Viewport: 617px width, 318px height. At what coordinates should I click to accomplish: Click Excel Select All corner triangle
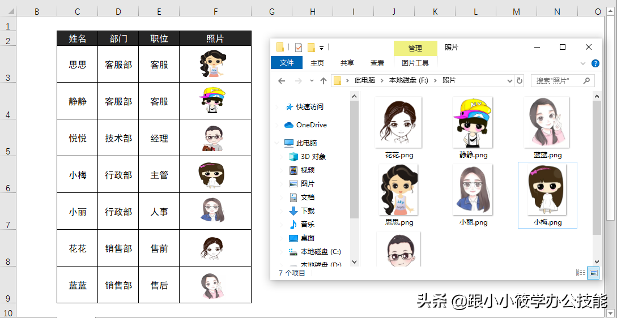pyautogui.click(x=10, y=12)
